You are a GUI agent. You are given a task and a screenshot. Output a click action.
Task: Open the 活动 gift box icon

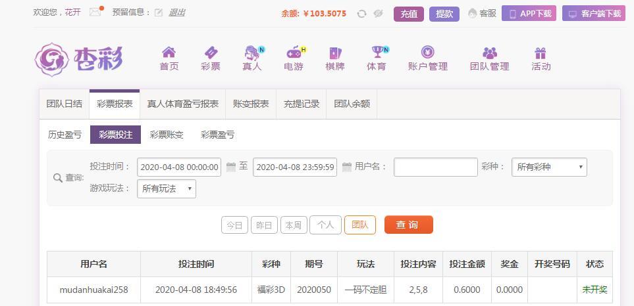click(541, 53)
